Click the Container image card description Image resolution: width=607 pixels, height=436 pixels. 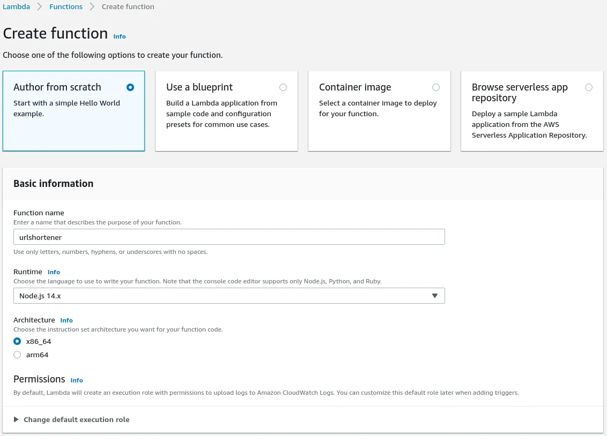[377, 108]
